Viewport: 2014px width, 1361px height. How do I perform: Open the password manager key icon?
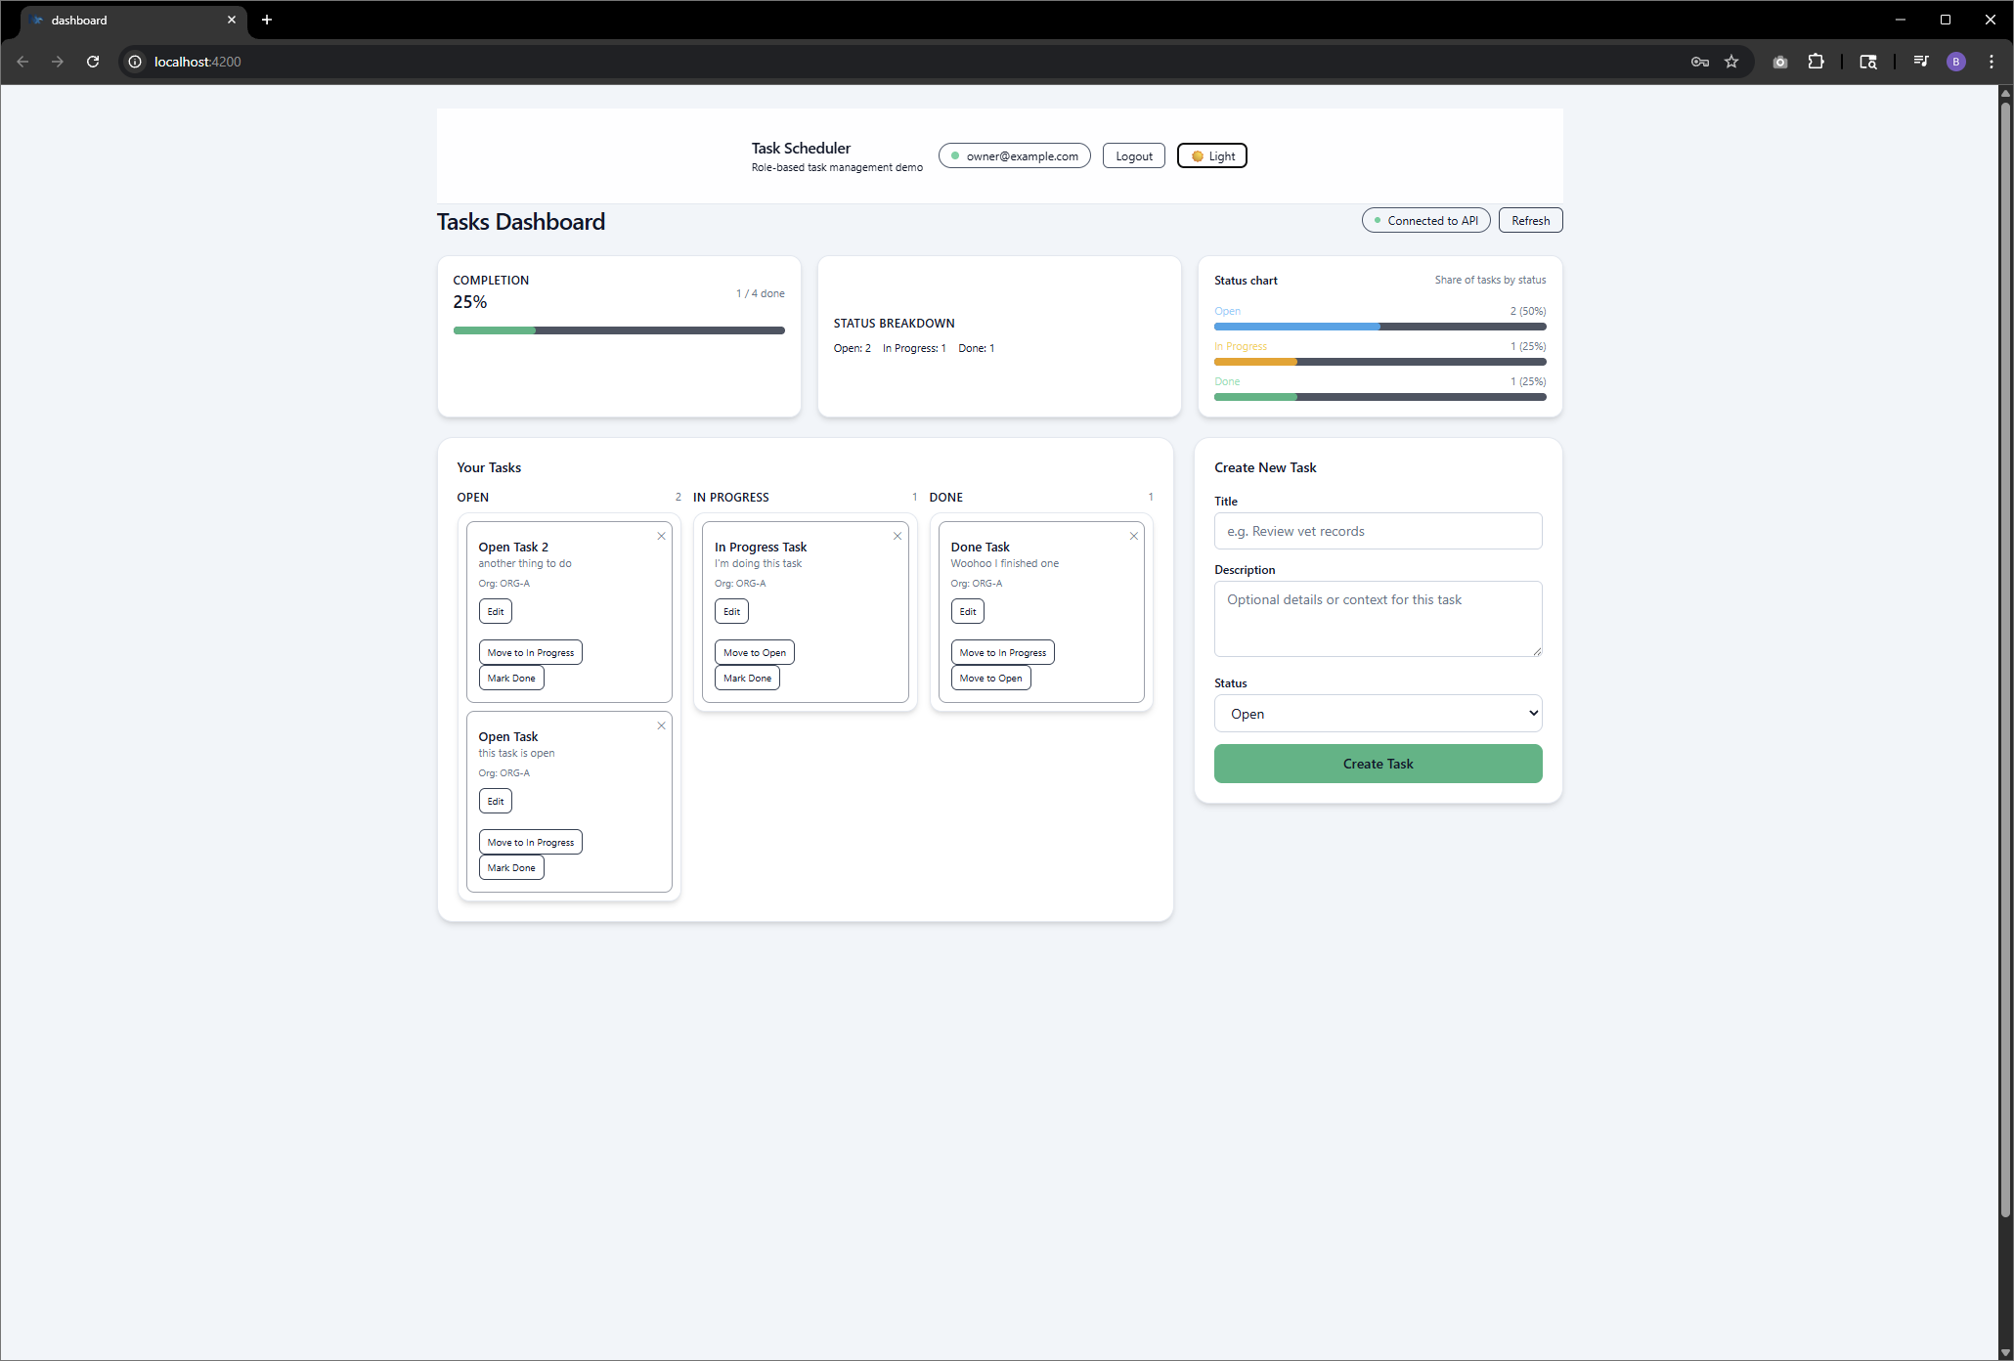[x=1700, y=61]
